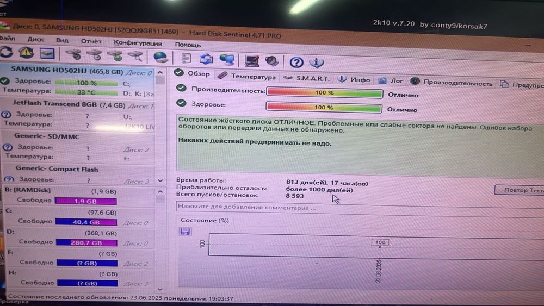Viewport: 544px width, 306px height.
Task: Open the Инфо tab
Action: pyautogui.click(x=354, y=80)
